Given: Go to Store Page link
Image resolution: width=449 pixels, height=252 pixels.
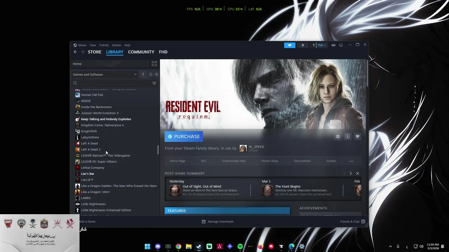Looking at the screenshot, I should 177,161.
